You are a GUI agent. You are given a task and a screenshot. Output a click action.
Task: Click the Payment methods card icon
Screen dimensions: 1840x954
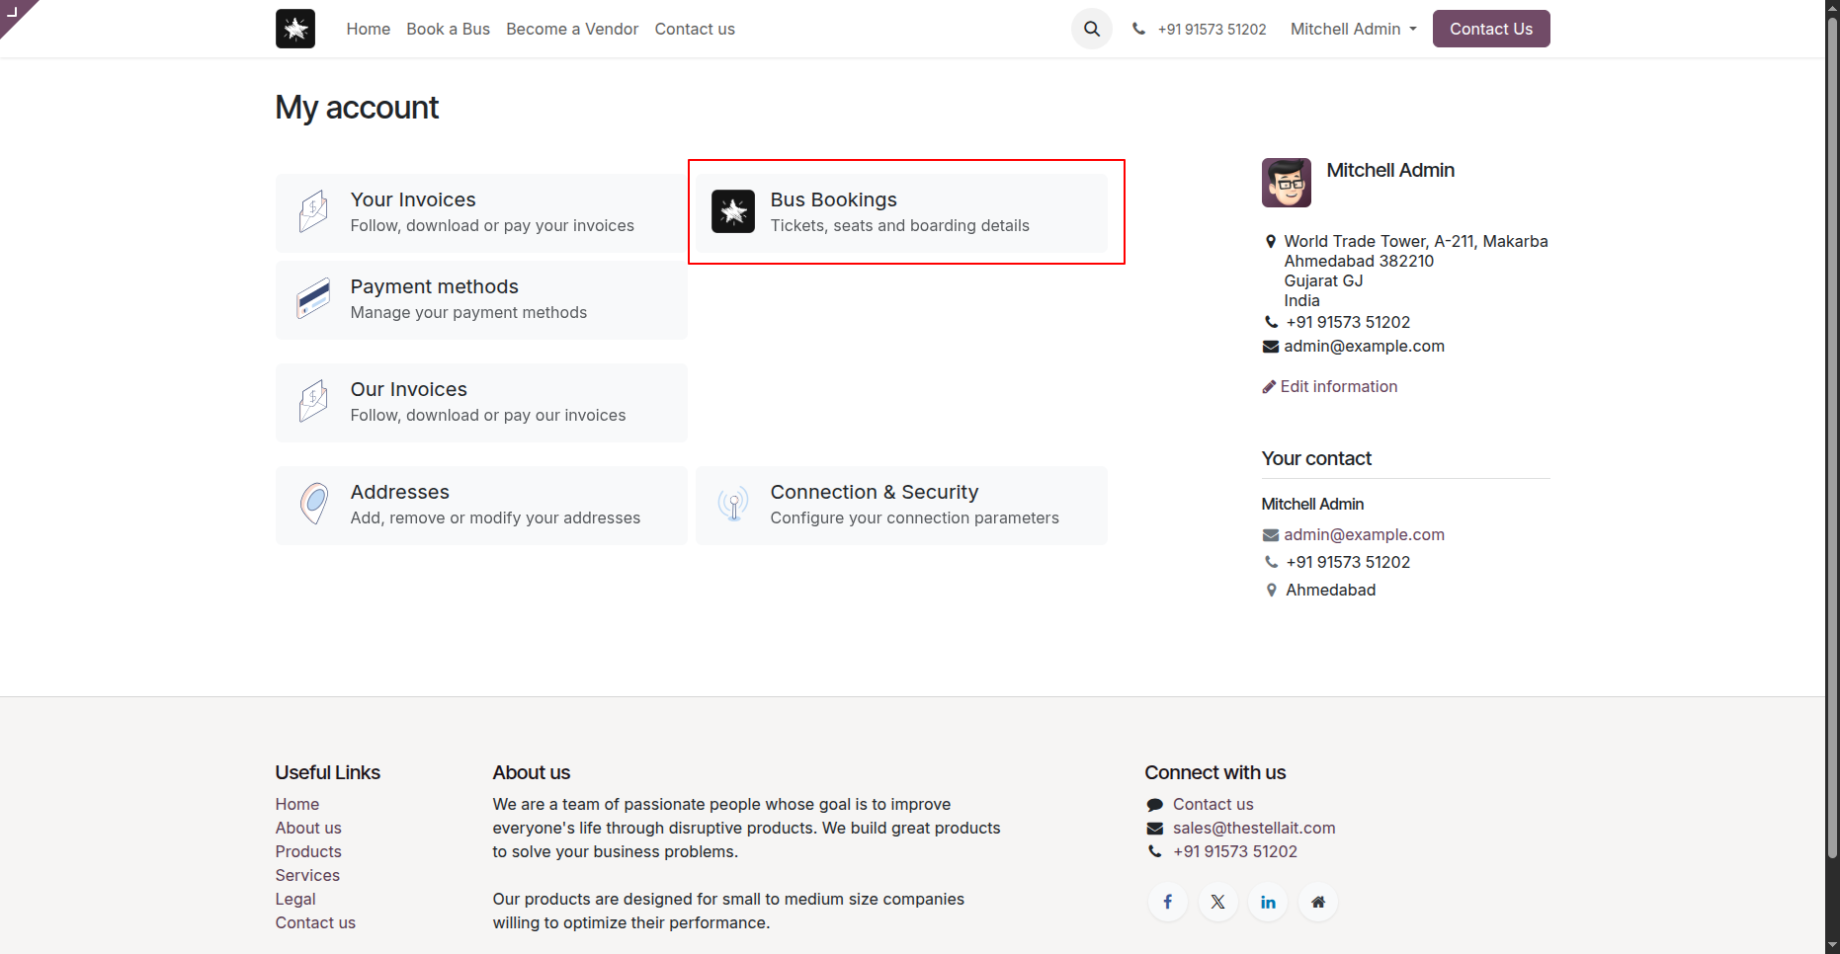click(313, 298)
